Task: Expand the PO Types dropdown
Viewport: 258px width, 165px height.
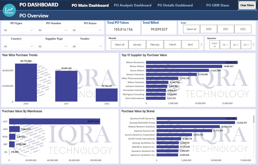Action: coord(18,30)
